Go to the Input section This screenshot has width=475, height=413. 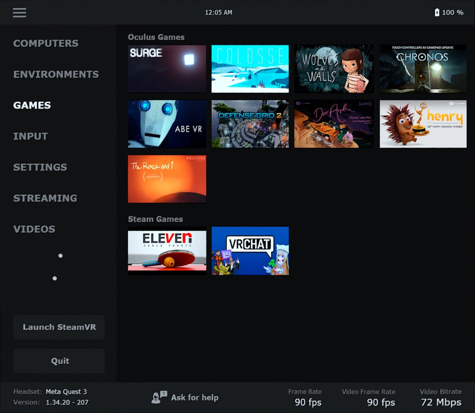(x=30, y=136)
